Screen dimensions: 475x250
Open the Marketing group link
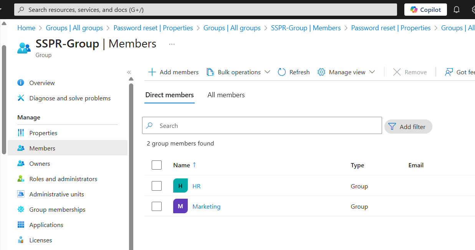[x=206, y=206]
